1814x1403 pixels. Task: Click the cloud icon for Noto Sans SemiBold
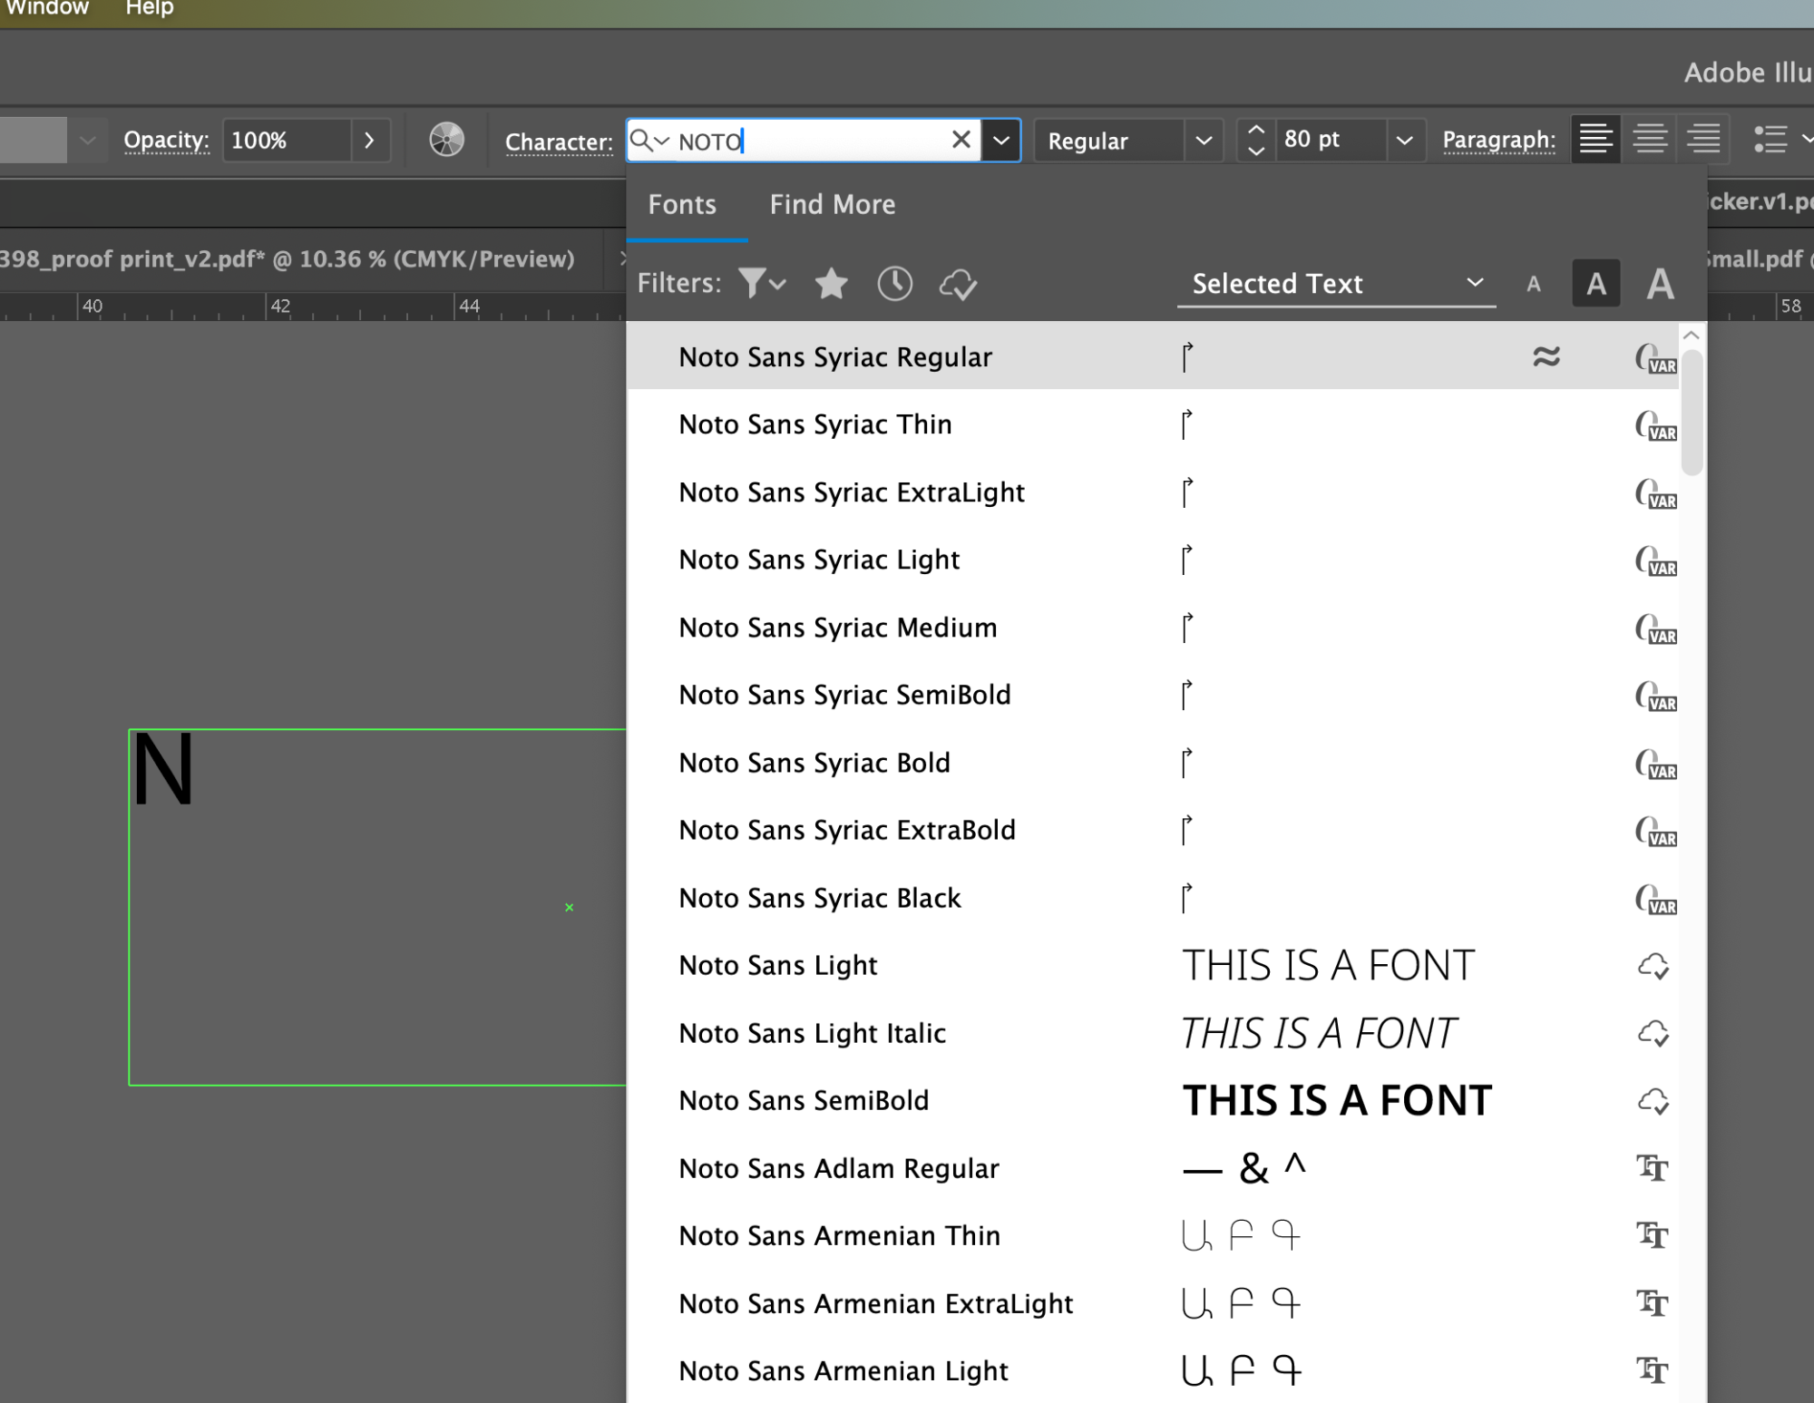pos(1653,1101)
